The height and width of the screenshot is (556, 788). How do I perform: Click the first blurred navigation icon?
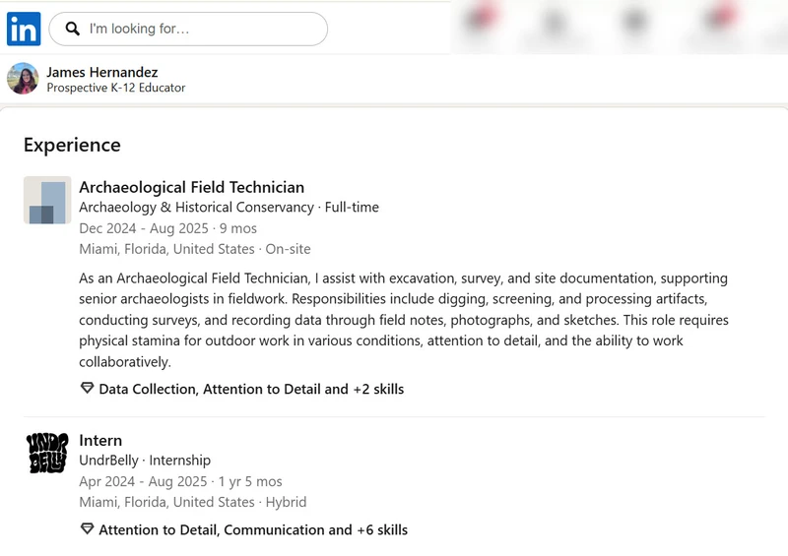point(481,20)
